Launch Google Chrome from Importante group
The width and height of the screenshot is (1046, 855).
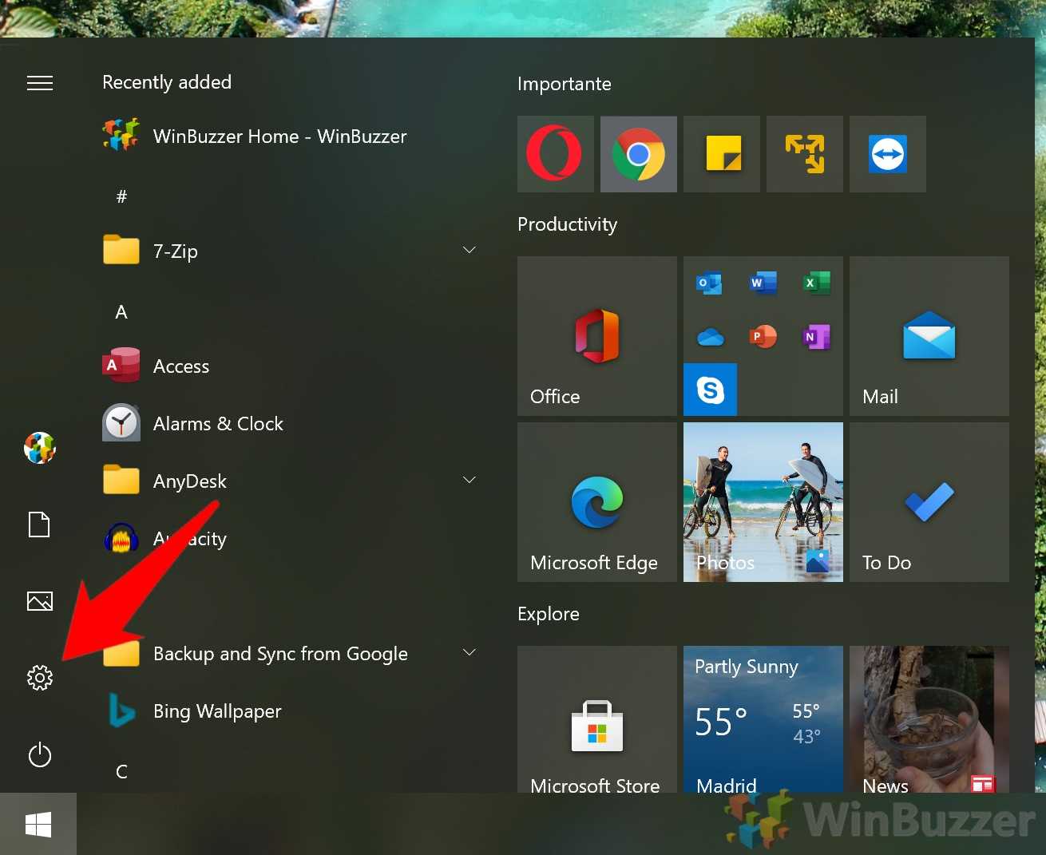coord(639,154)
